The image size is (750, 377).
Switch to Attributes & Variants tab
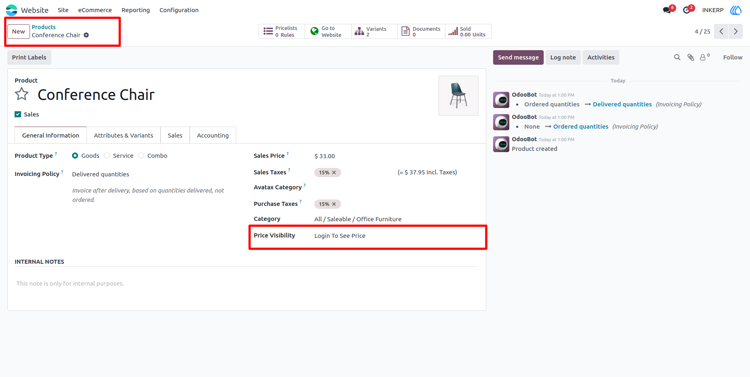(124, 136)
